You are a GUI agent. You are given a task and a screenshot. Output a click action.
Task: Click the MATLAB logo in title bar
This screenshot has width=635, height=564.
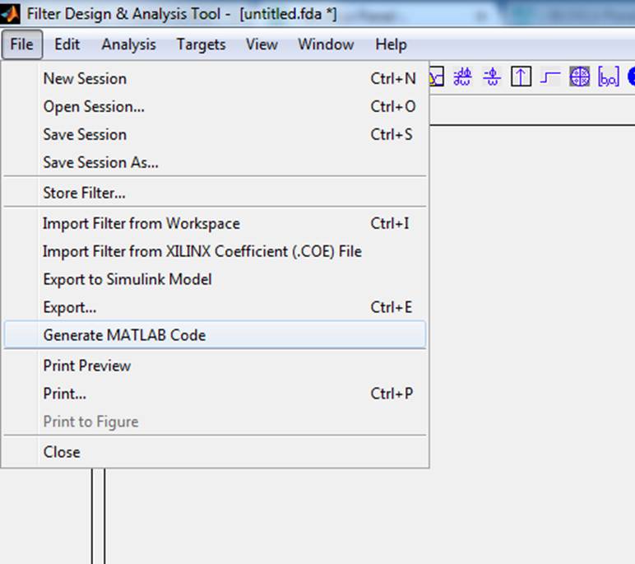pos(10,14)
